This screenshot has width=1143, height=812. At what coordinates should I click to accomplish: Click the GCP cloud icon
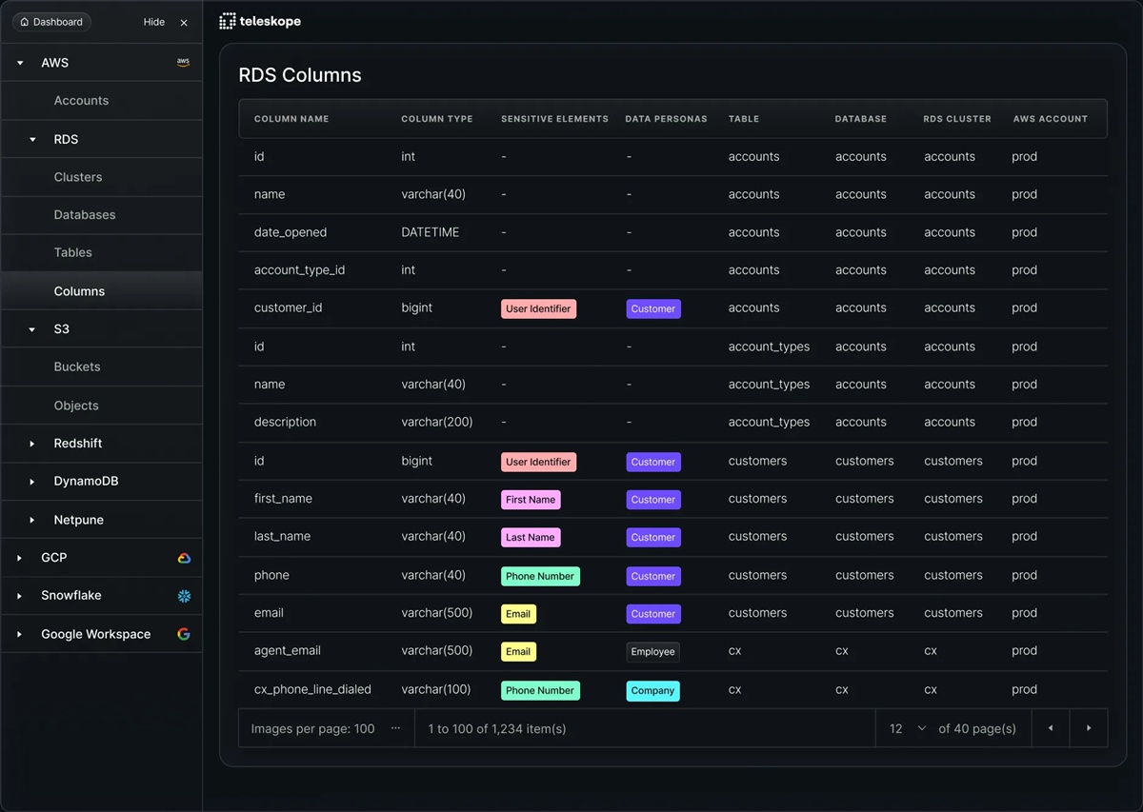(x=184, y=558)
